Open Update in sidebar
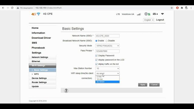Image resolution: width=194 pixels, height=109 pixels. pos(42,86)
